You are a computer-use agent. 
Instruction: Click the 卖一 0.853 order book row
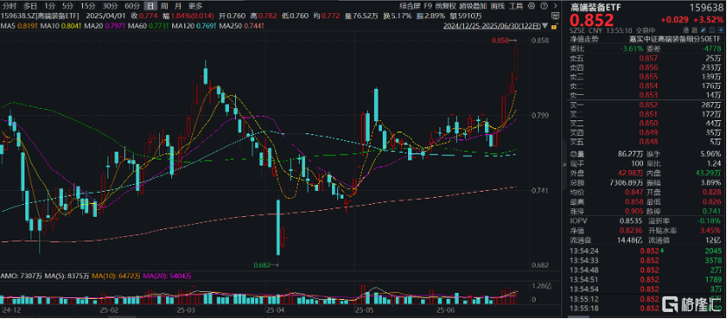pyautogui.click(x=647, y=95)
